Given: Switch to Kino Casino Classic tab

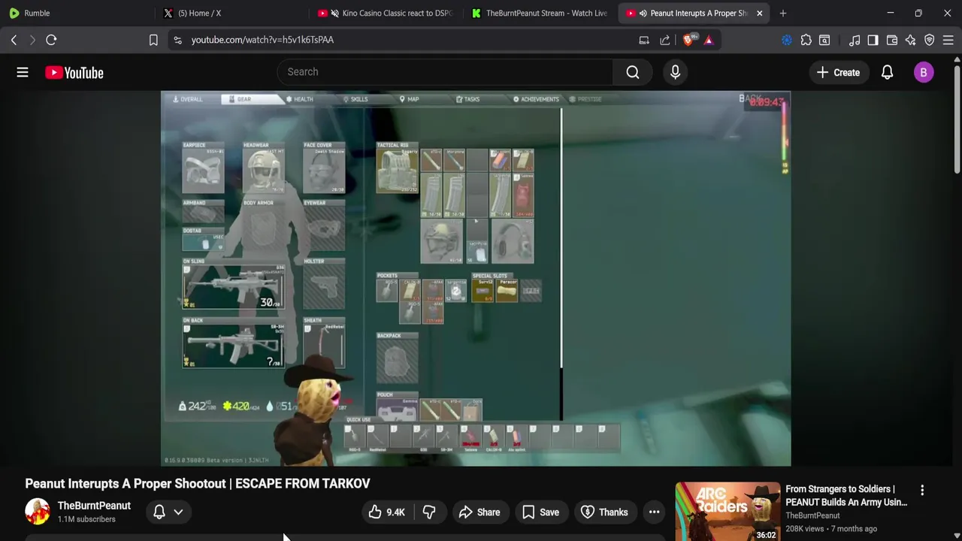Looking at the screenshot, I should point(386,13).
